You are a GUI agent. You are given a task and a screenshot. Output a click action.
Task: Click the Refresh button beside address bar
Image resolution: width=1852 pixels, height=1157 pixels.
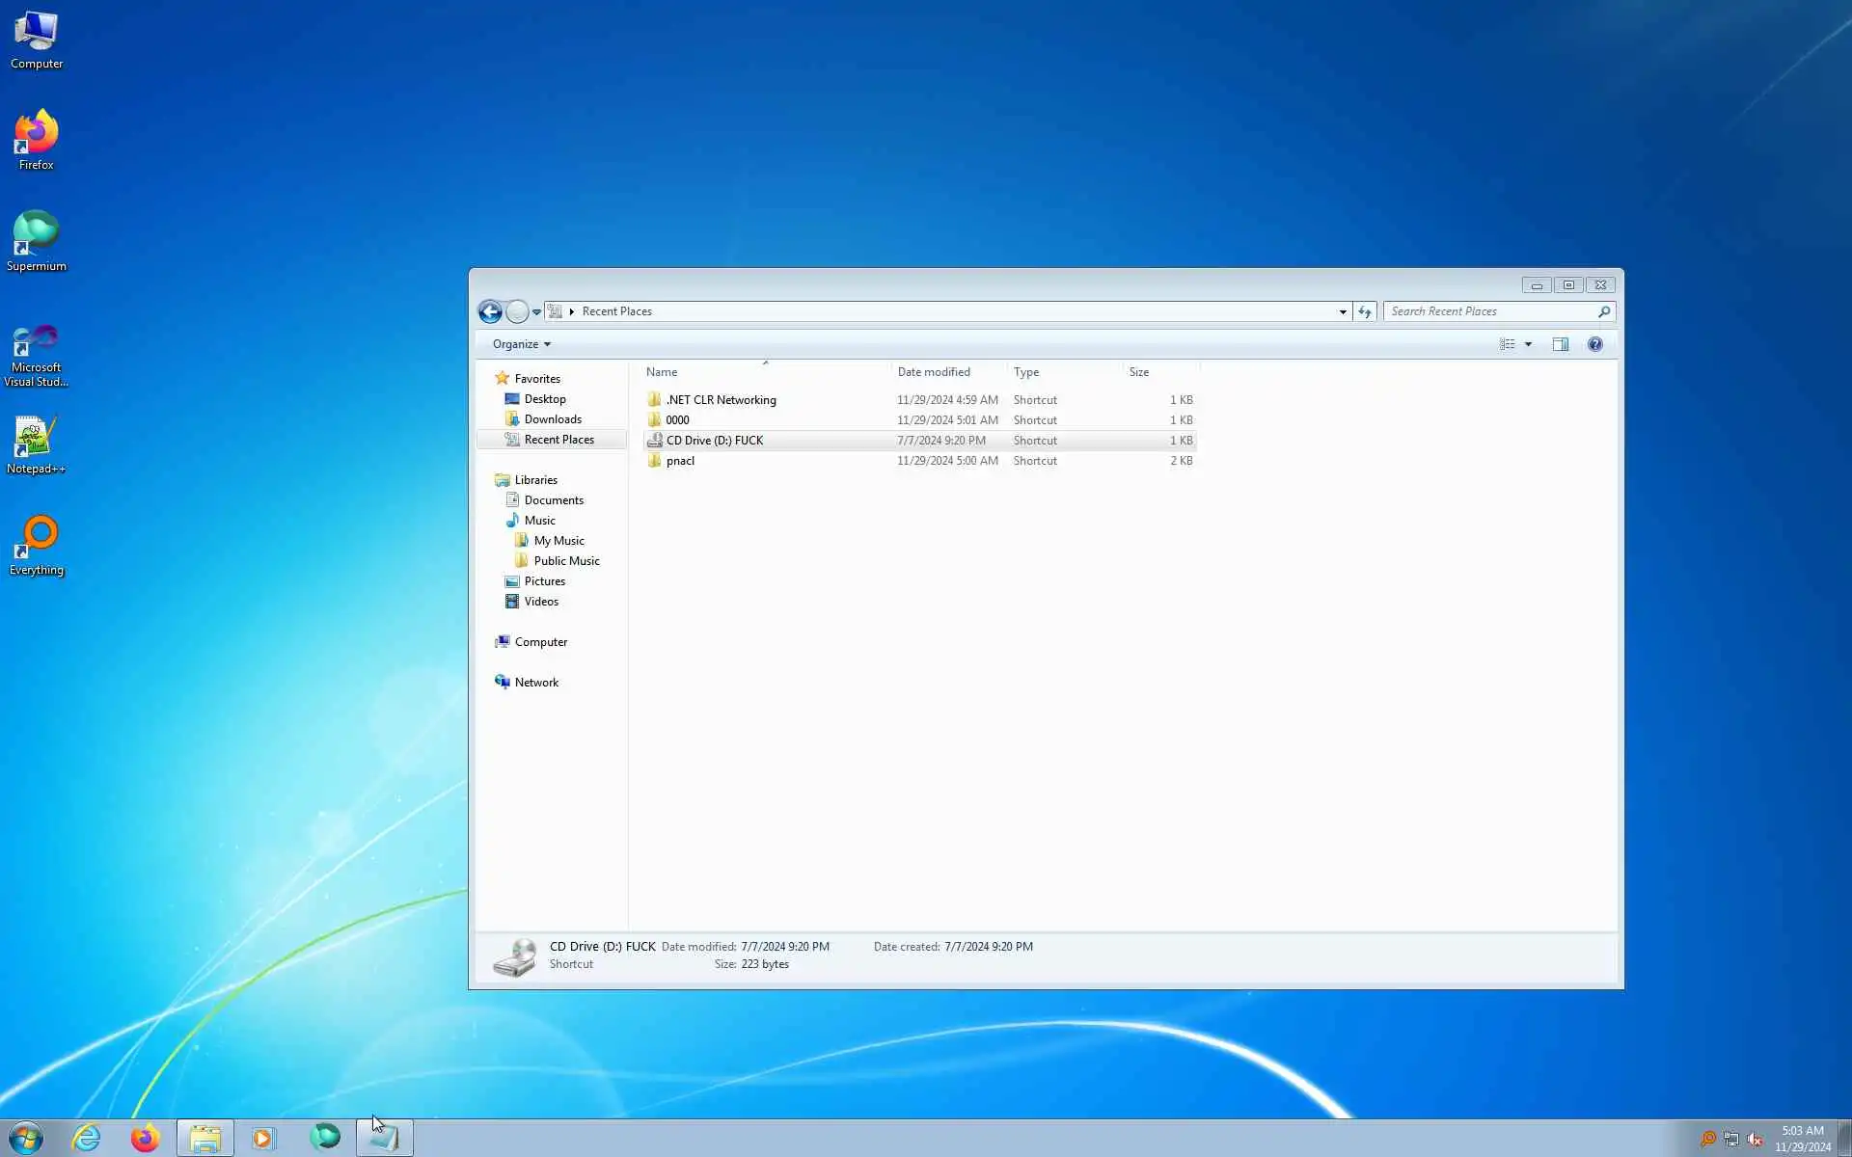1364,311
